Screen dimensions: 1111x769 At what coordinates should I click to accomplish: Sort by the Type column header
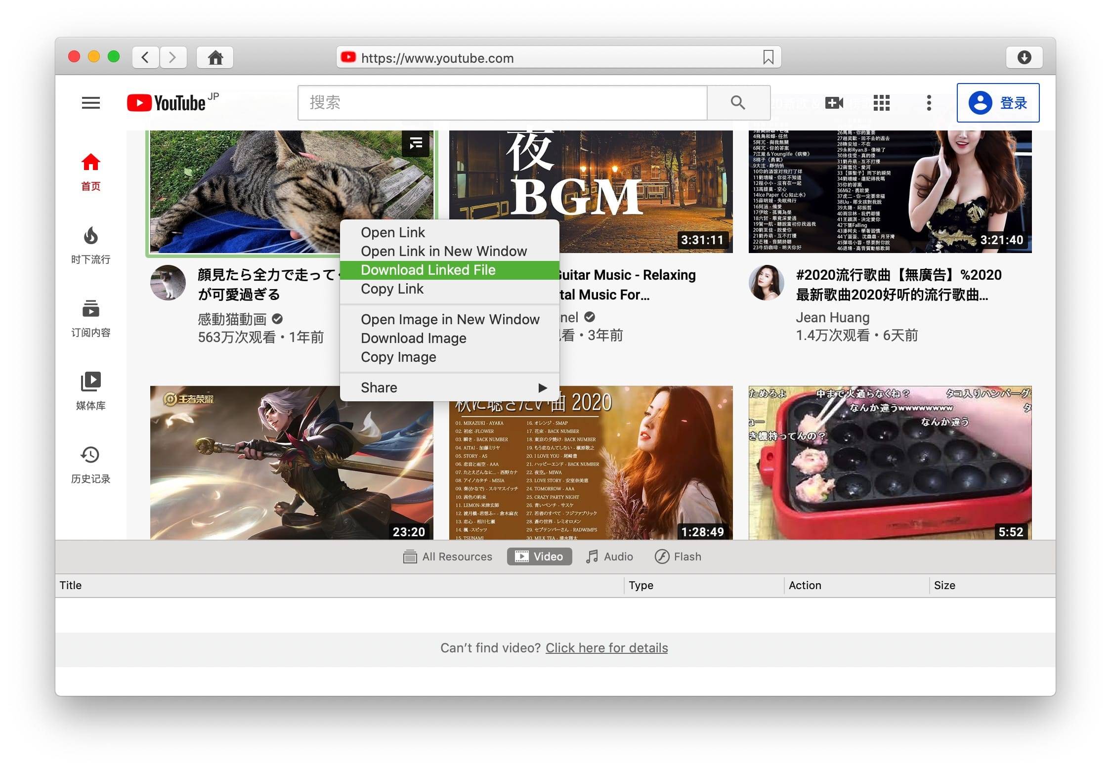[x=704, y=585]
